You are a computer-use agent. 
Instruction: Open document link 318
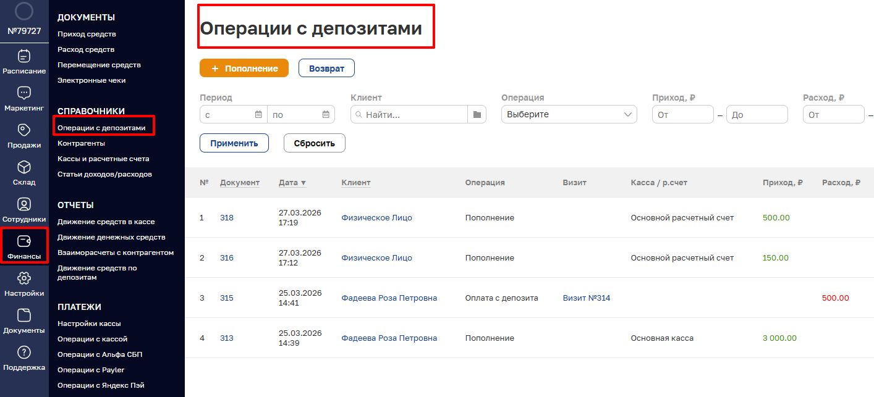(x=227, y=218)
